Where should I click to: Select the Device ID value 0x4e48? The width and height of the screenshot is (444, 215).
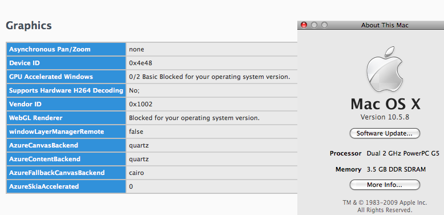[141, 63]
